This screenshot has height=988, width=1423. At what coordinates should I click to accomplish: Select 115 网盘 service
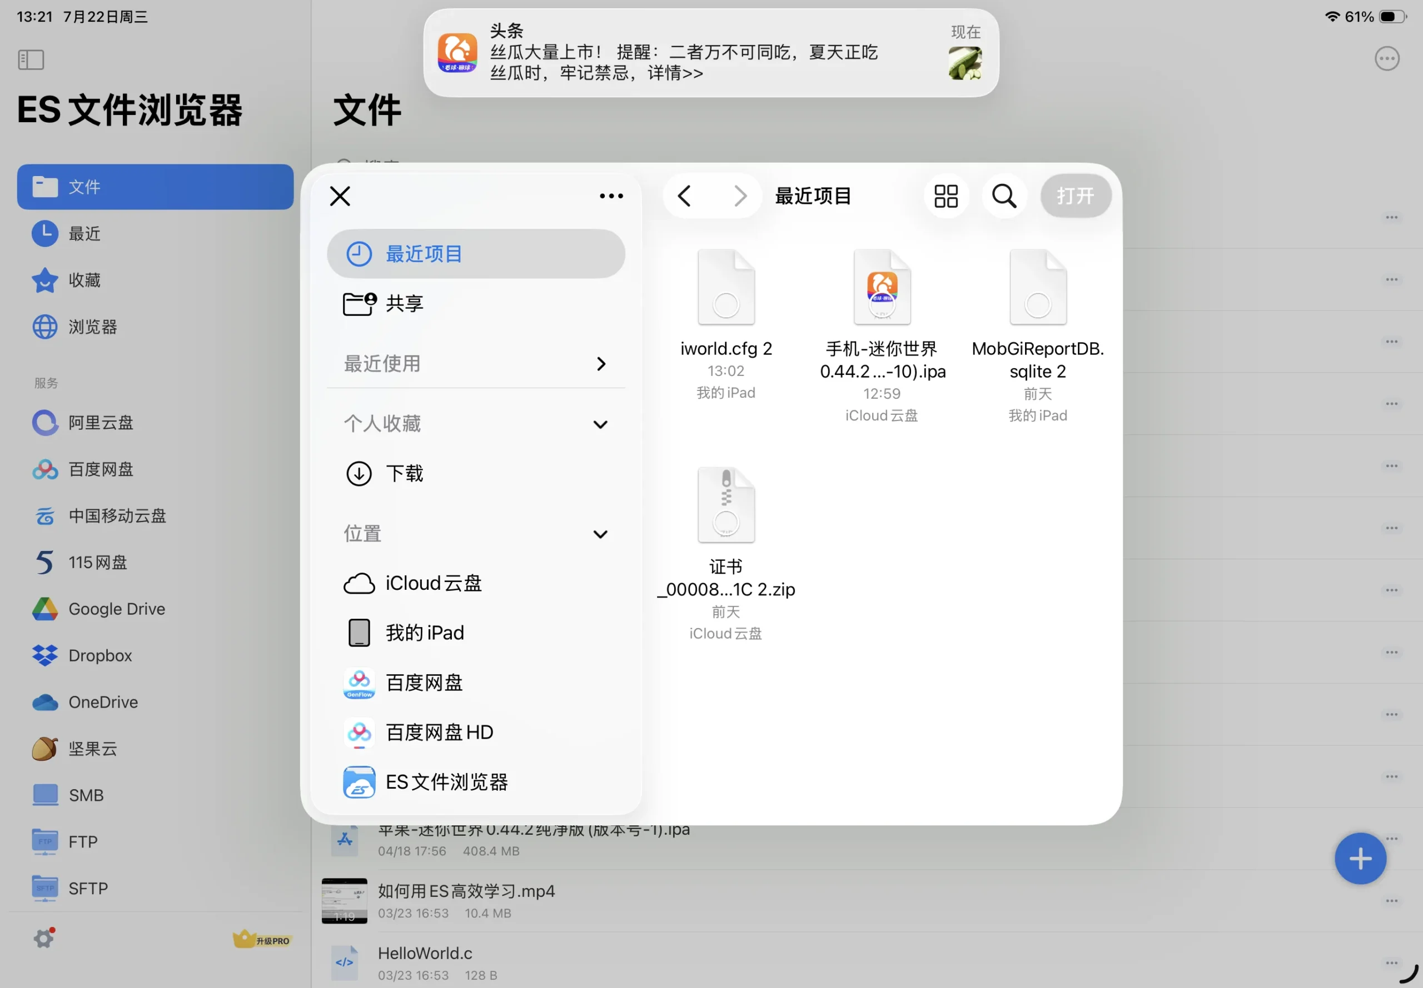coord(155,562)
